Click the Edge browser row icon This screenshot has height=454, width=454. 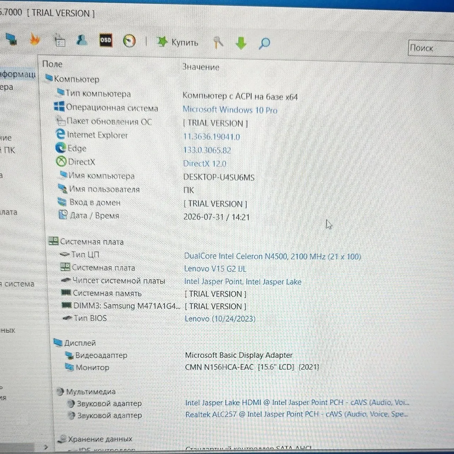coord(61,148)
